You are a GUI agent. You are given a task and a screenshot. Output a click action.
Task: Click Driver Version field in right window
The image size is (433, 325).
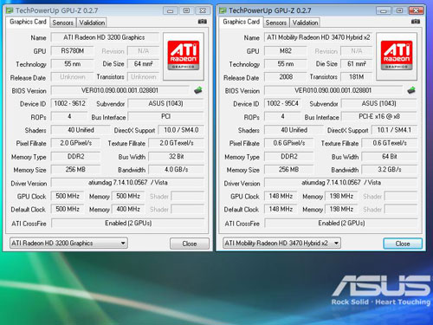pos(341,183)
